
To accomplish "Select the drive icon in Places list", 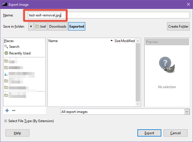I will coord(6,74).
